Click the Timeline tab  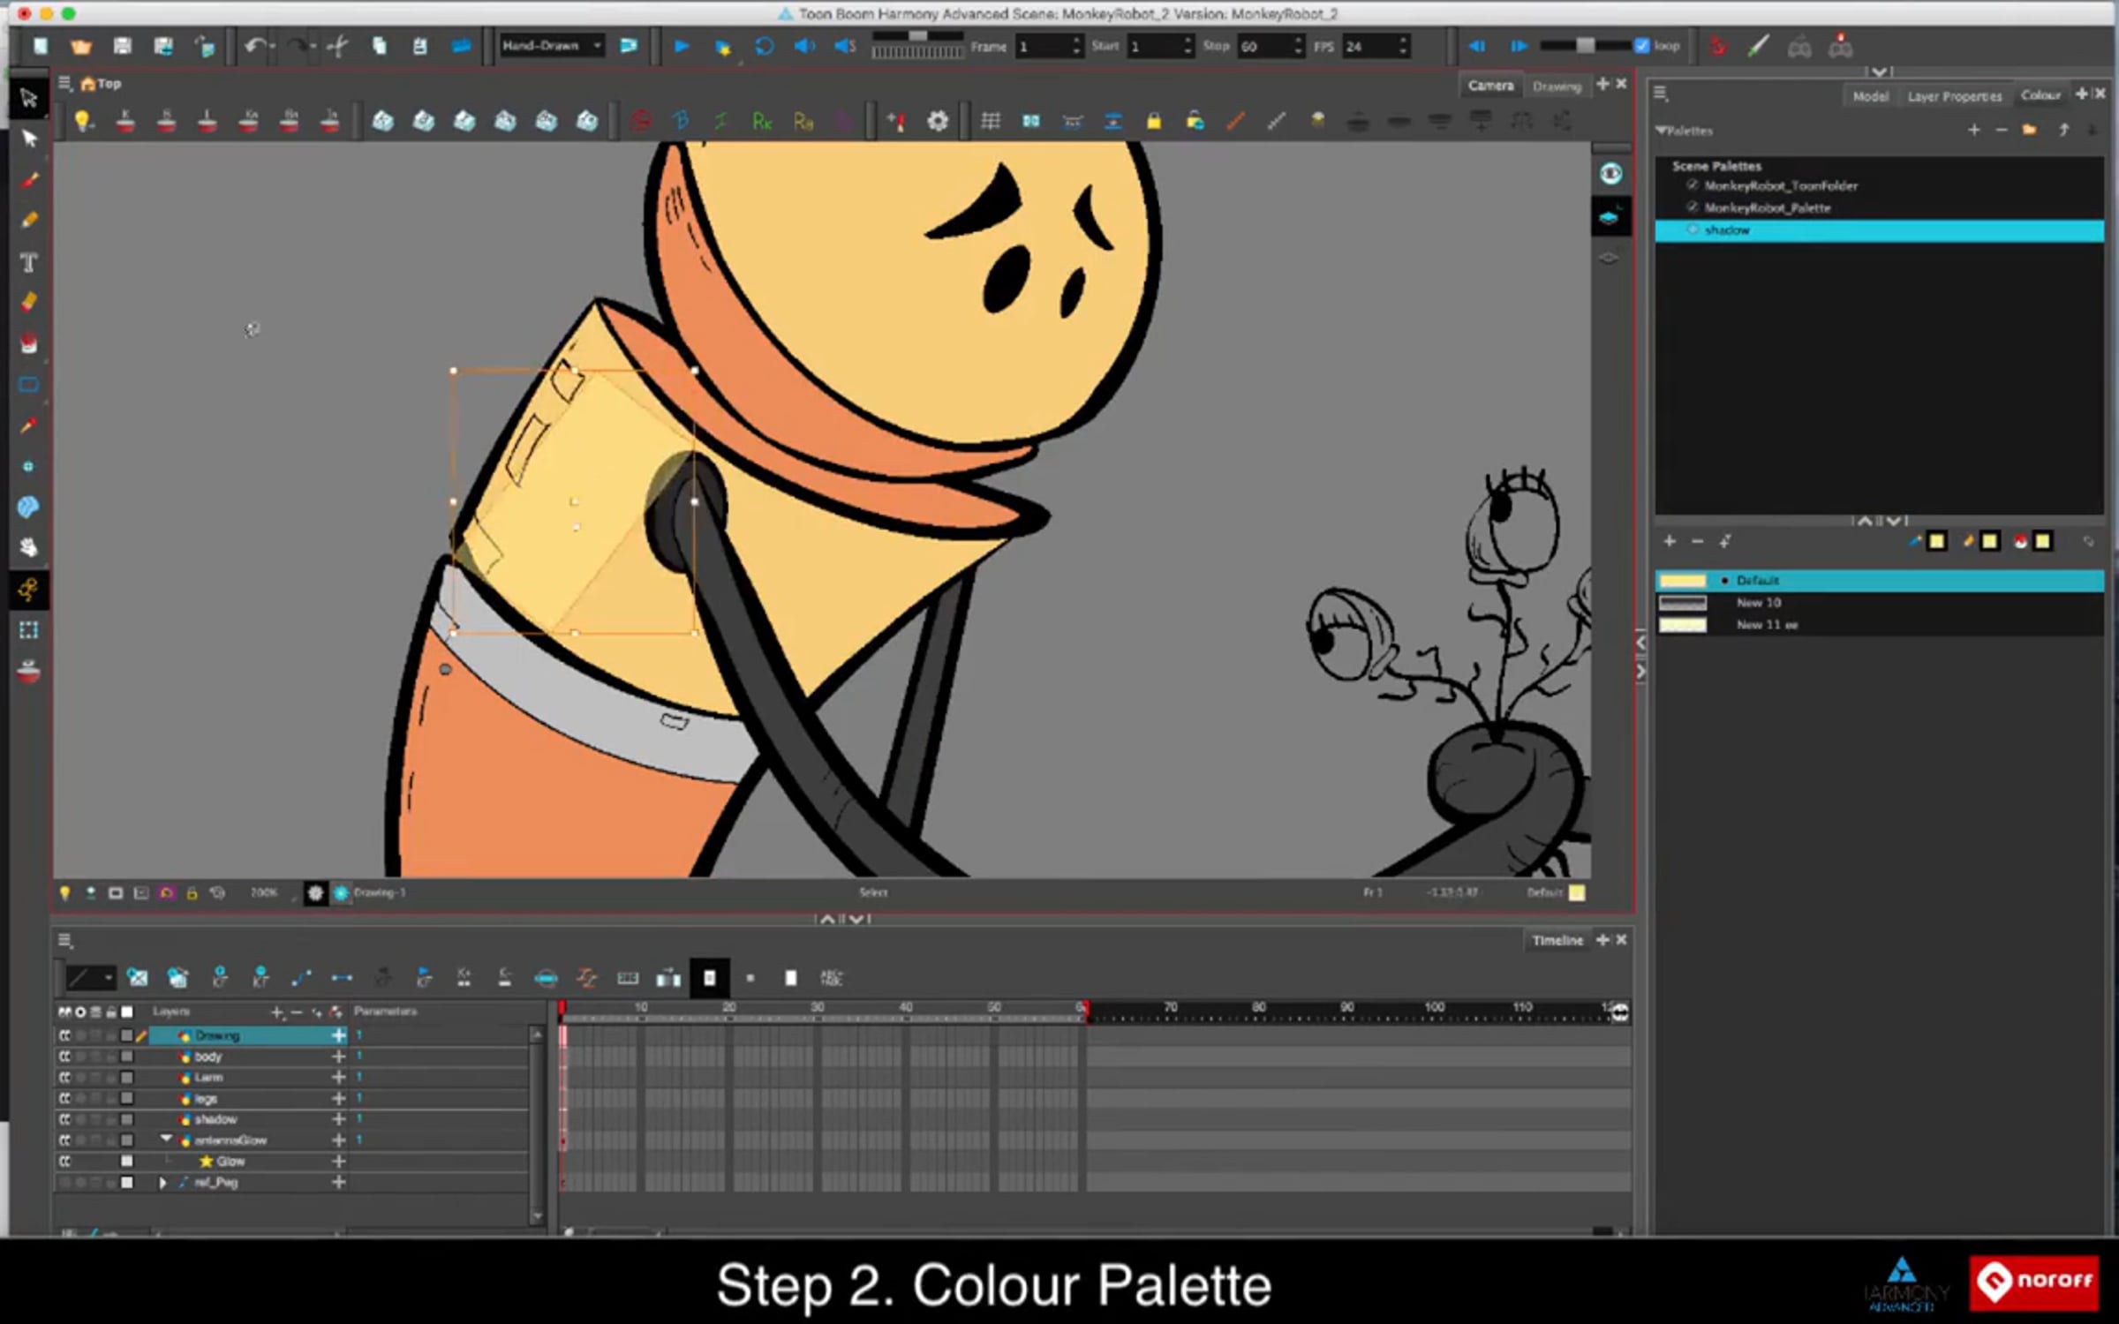point(1557,940)
